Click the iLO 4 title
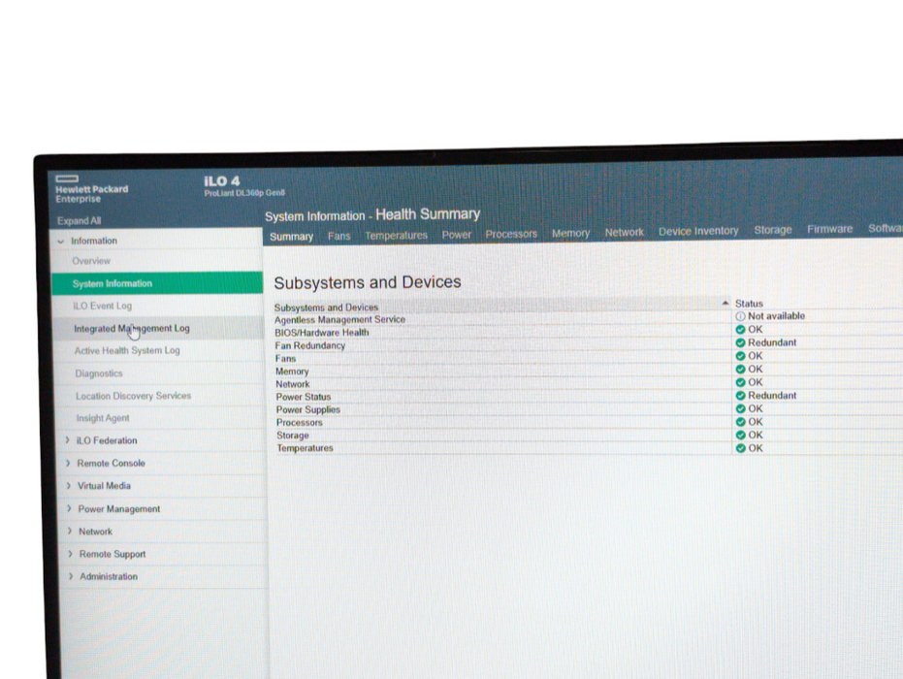Image resolution: width=903 pixels, height=679 pixels. pos(222,180)
